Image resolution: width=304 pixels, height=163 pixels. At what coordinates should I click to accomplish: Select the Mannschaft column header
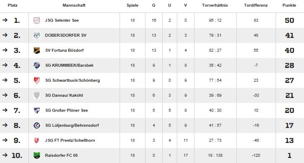[x=74, y=5]
